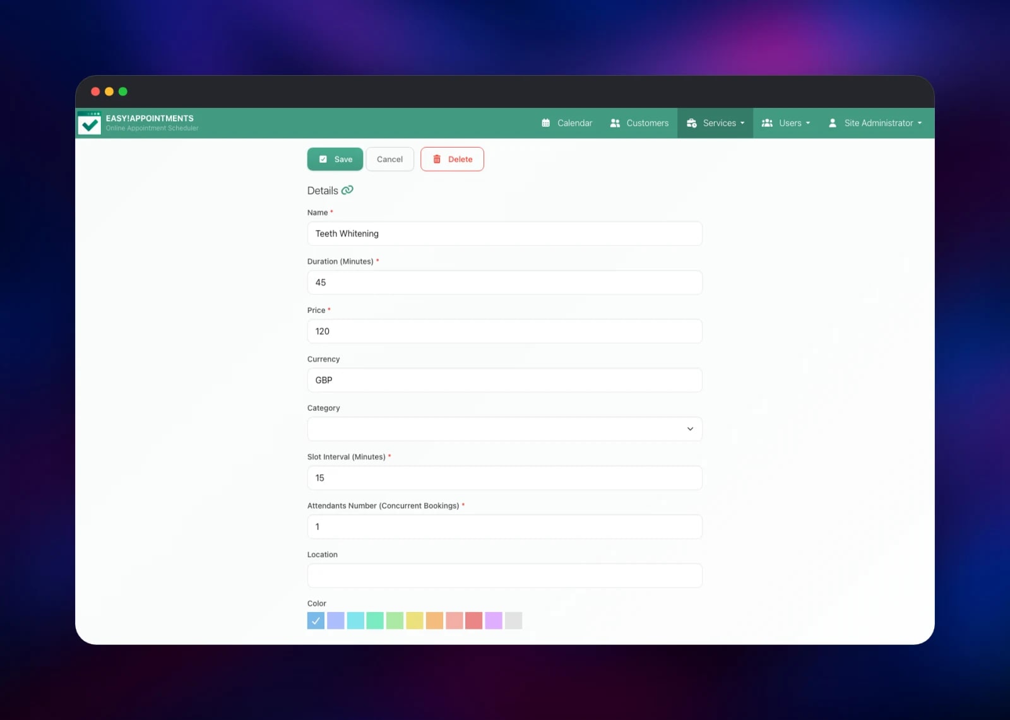This screenshot has height=720, width=1010.
Task: Expand the Users menu
Action: (786, 123)
